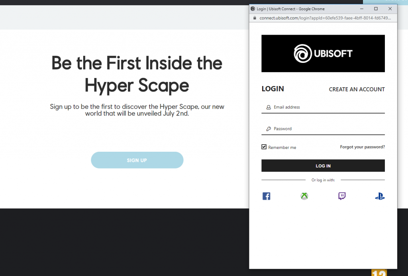Image resolution: width=408 pixels, height=276 pixels.
Task: Click the Ubisoft favicon in popup title bar
Action: (253, 9)
